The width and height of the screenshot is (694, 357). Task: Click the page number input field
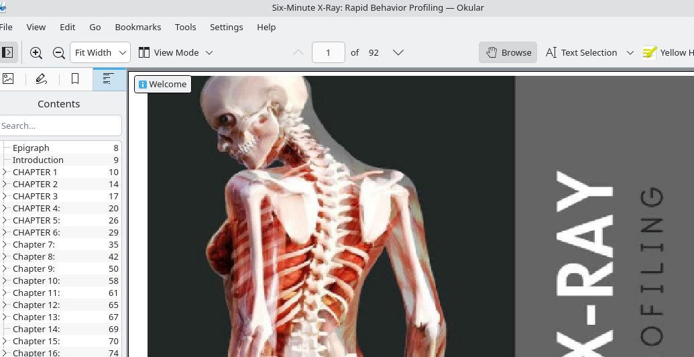pos(329,53)
